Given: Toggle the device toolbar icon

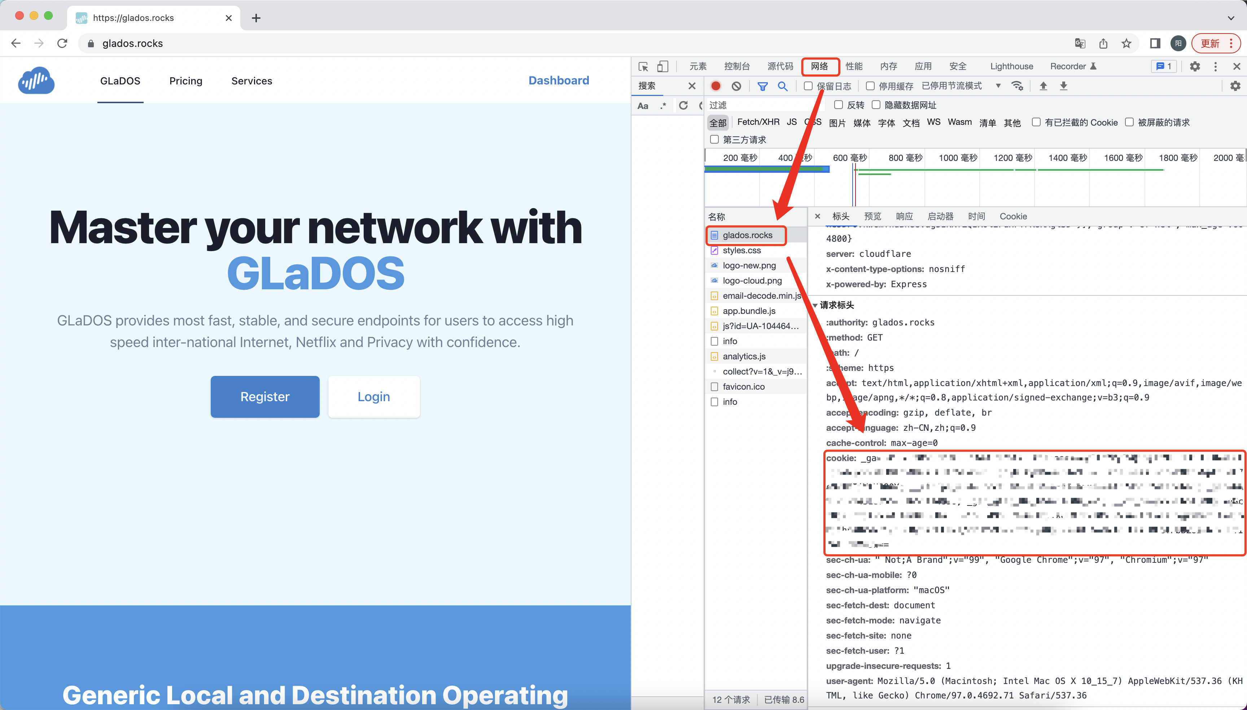Looking at the screenshot, I should click(x=662, y=66).
